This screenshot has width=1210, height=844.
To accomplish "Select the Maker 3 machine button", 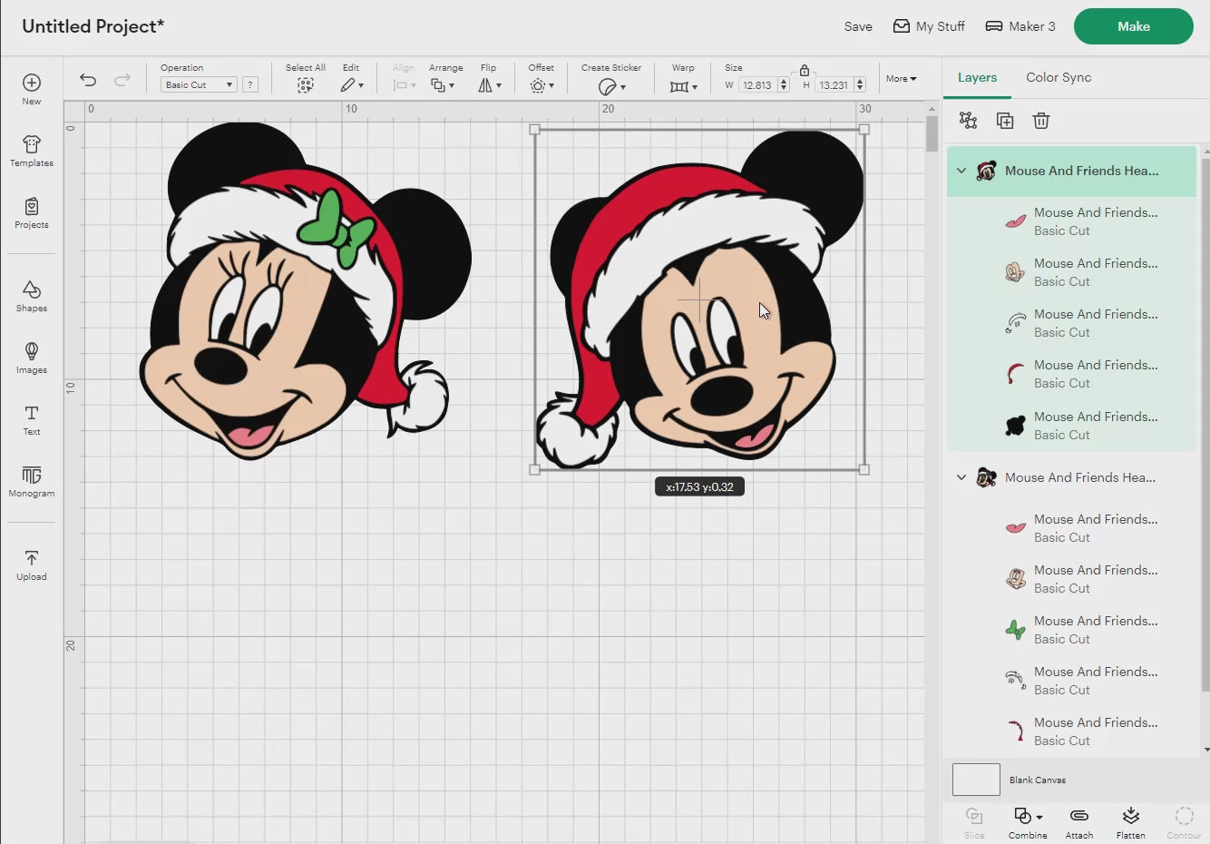I will [x=1020, y=26].
